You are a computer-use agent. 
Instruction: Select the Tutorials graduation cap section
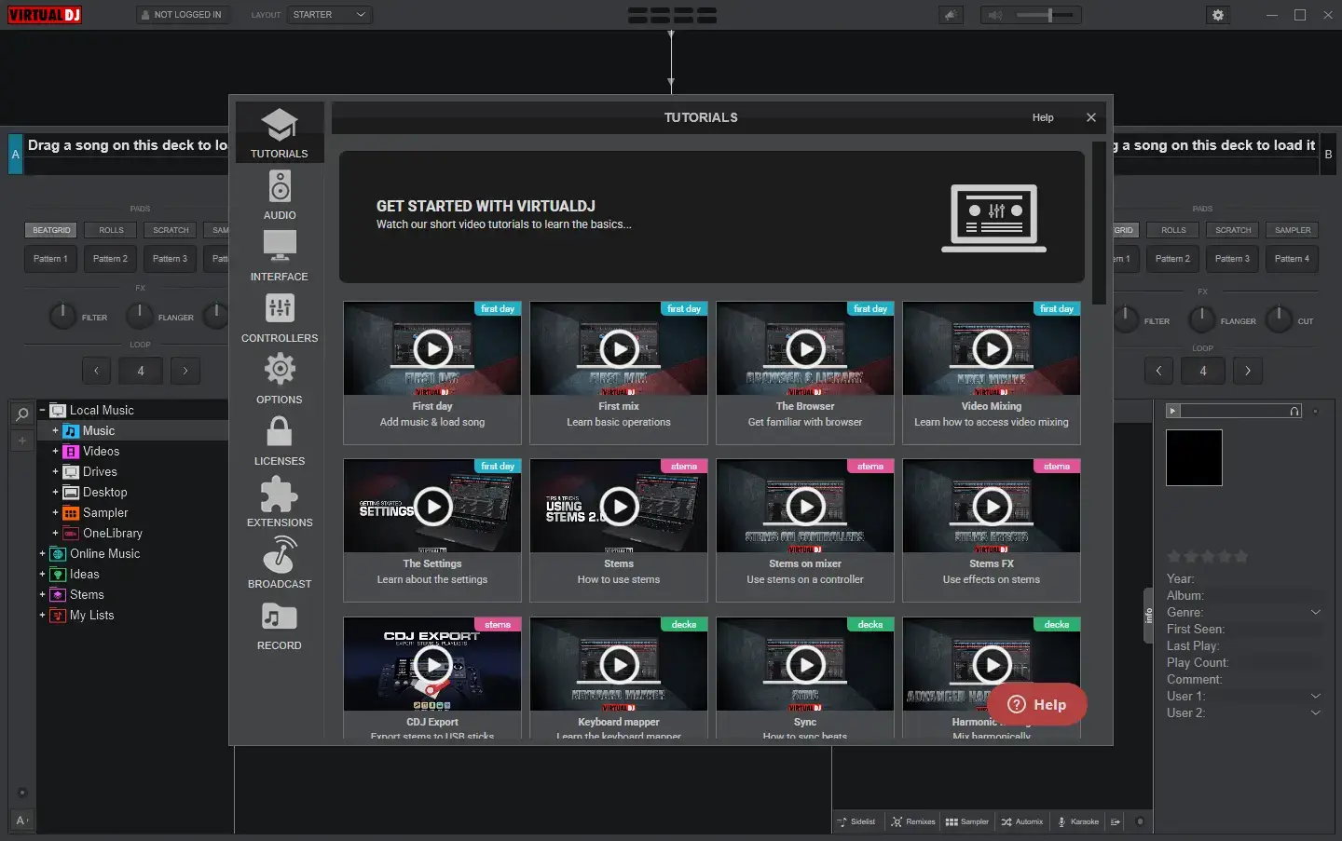coord(280,133)
